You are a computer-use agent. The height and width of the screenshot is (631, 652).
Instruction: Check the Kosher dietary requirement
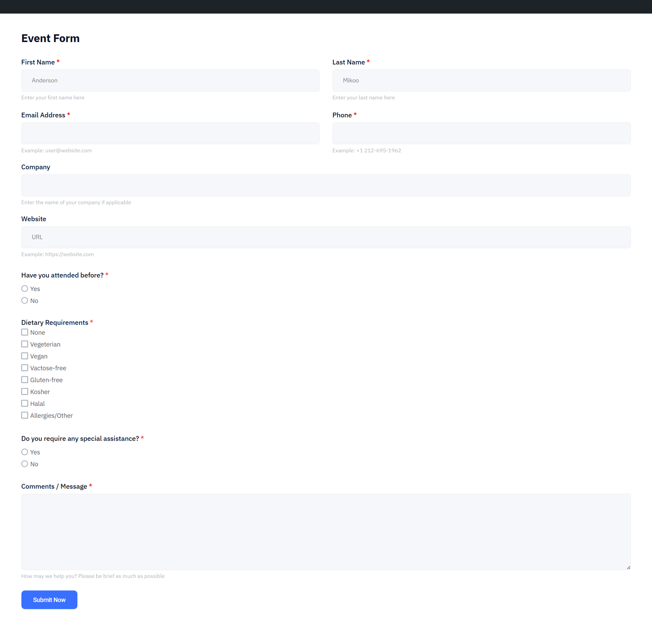[x=24, y=391]
